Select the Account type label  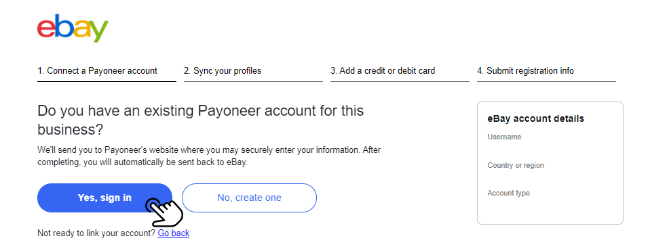(509, 193)
